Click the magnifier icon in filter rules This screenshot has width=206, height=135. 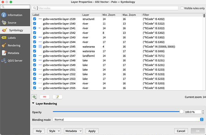click(x=34, y=8)
